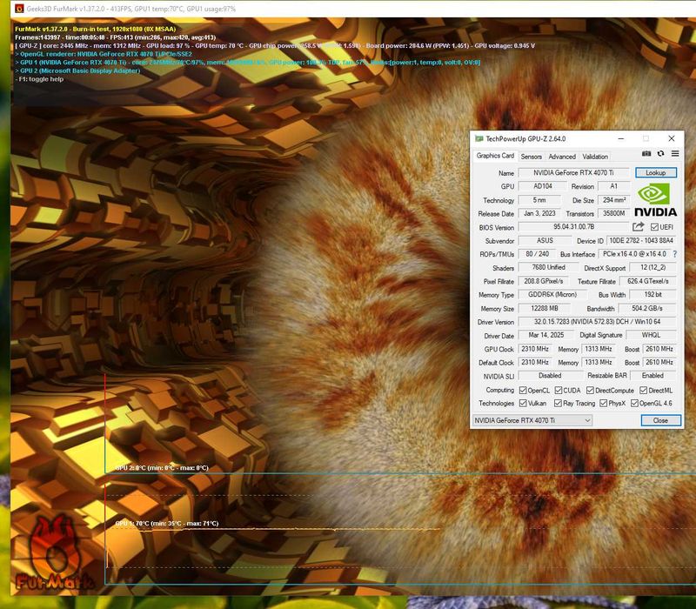
Task: Close GPU-Z with the title bar X
Action: click(671, 139)
